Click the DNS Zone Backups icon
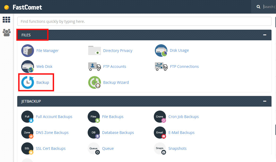This screenshot has width=276, height=162. coord(27,133)
